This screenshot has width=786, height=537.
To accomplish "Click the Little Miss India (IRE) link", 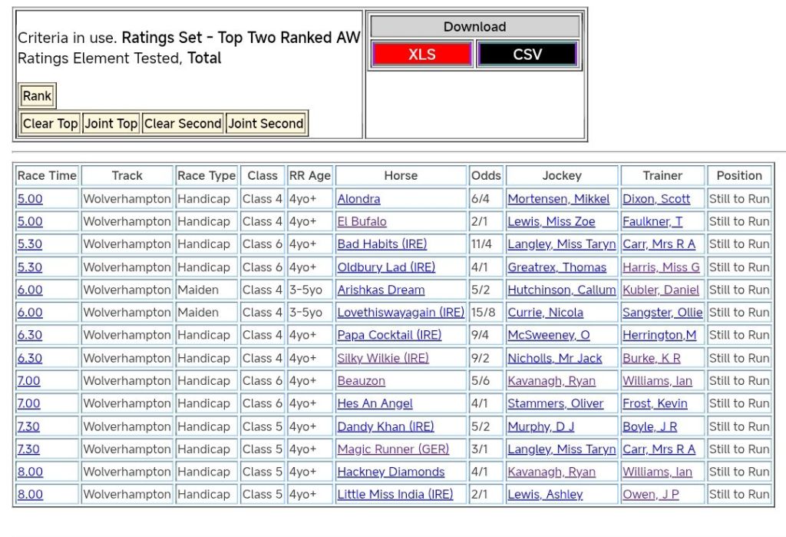I will pos(395,495).
